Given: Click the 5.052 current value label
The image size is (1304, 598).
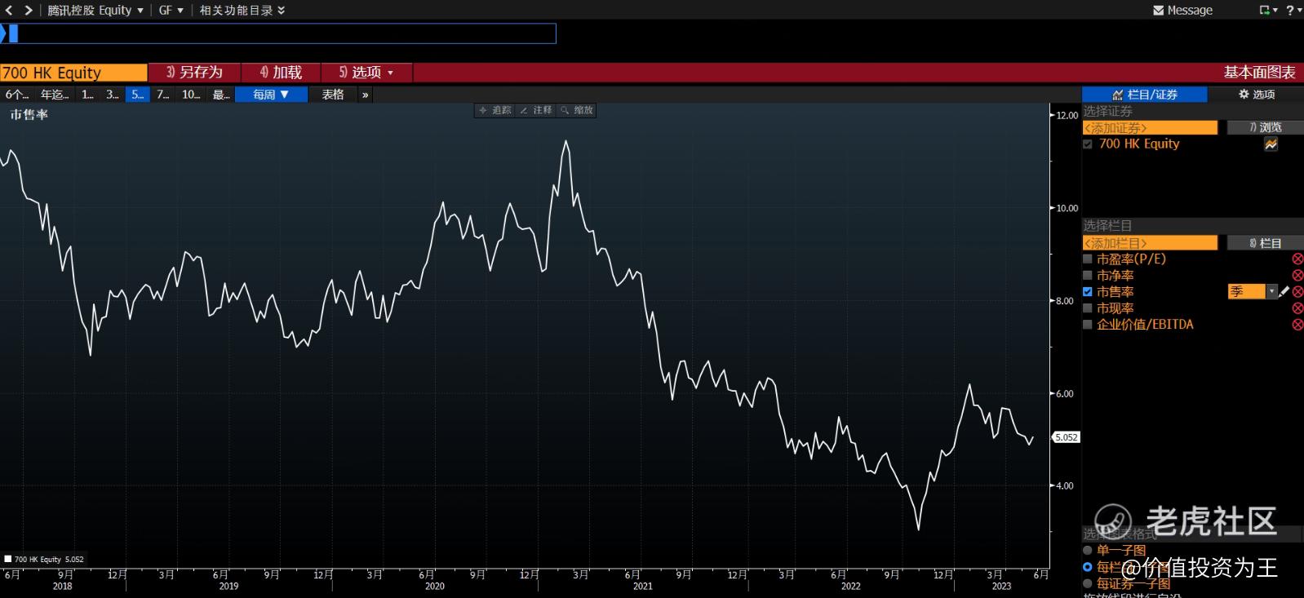Looking at the screenshot, I should pyautogui.click(x=1067, y=437).
